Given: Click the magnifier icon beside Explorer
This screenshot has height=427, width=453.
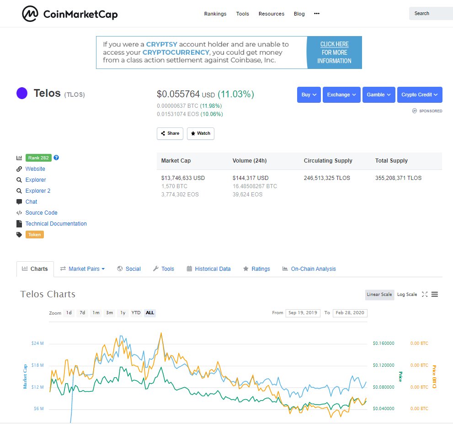Looking at the screenshot, I should pyautogui.click(x=19, y=180).
